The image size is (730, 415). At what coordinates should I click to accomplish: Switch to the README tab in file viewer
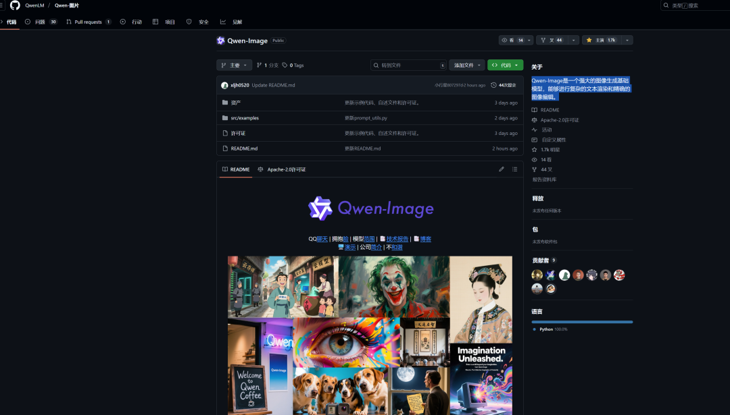pos(236,169)
